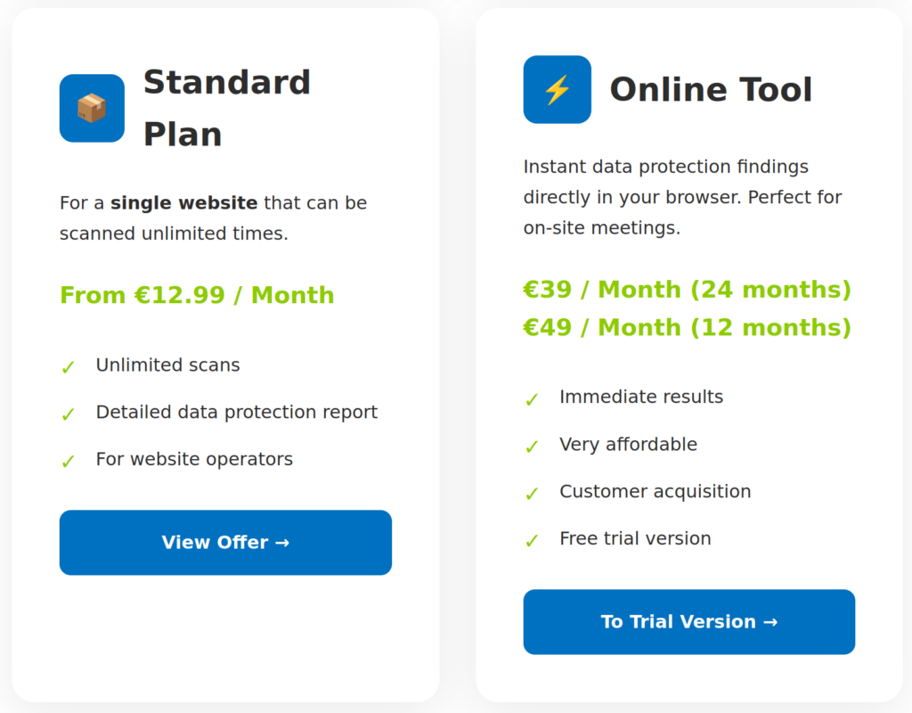Click checkmark next to For website operators
The width and height of the screenshot is (912, 713).
tap(68, 462)
